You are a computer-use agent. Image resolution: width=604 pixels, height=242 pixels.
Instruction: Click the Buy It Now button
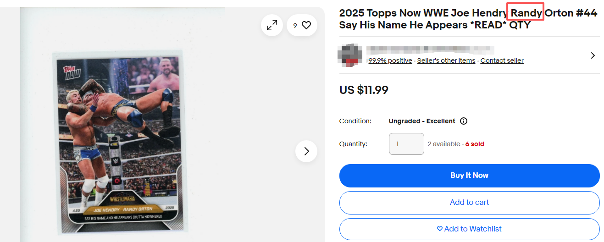coord(469,176)
